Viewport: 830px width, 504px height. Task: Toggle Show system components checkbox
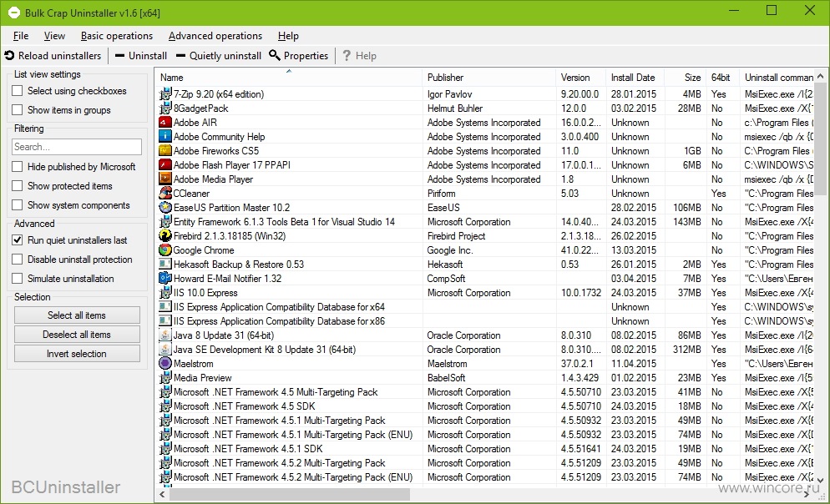pos(18,205)
